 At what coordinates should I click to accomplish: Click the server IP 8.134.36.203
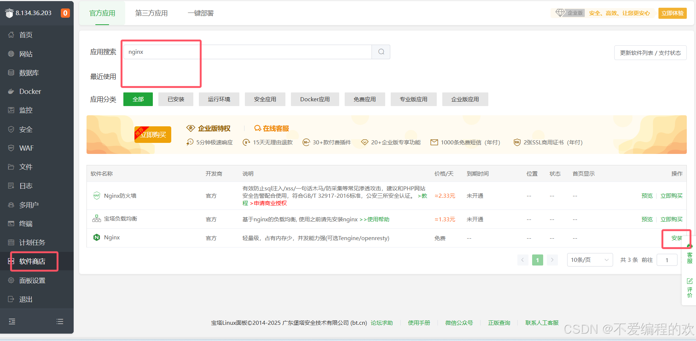pyautogui.click(x=34, y=13)
